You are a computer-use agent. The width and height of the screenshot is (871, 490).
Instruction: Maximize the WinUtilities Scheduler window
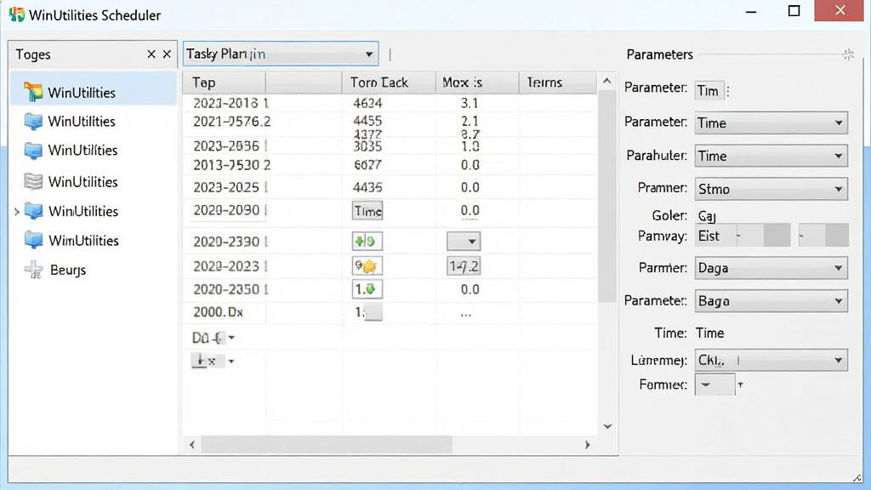(x=794, y=11)
